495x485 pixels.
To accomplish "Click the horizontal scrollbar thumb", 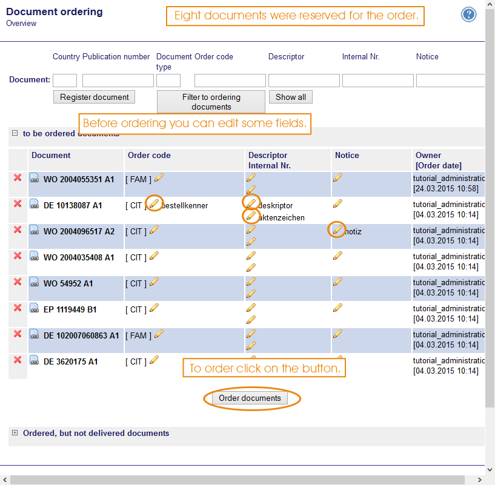I will coord(238,480).
